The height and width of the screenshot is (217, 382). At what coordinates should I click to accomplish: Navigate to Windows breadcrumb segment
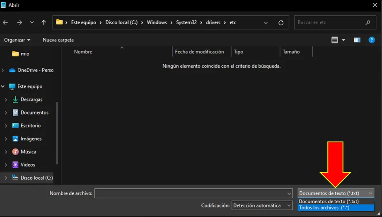[x=157, y=22]
